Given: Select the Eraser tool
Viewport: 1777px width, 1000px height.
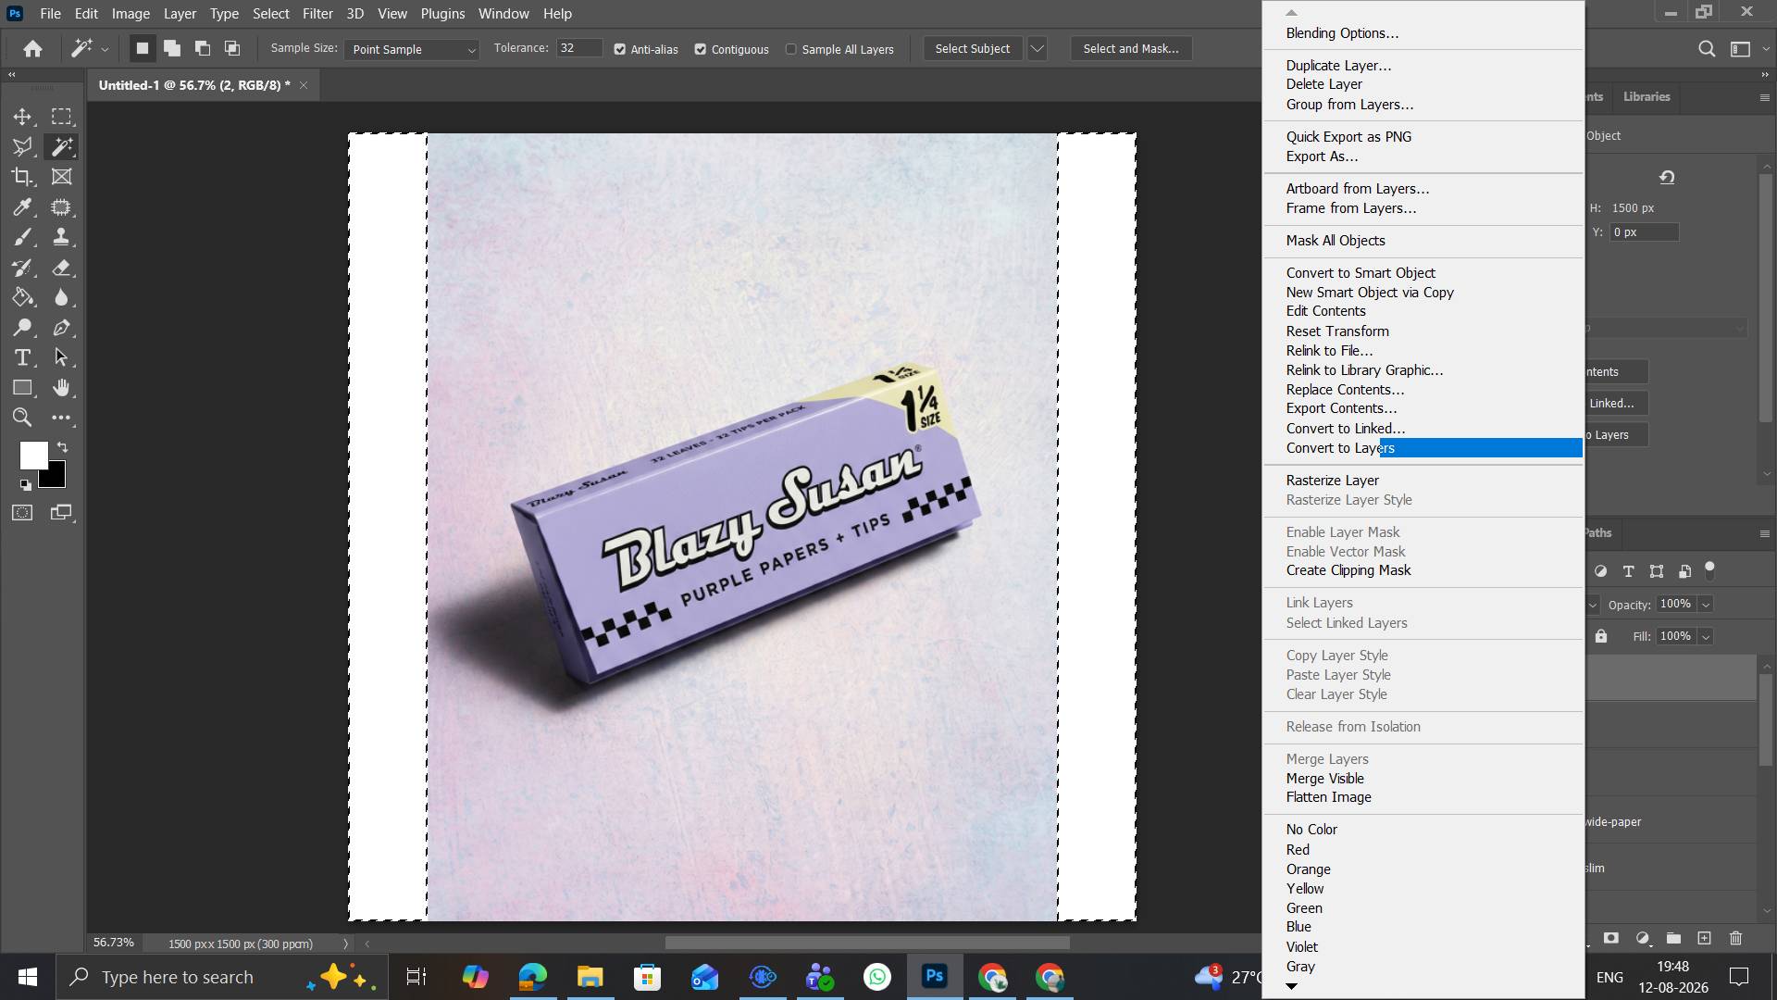Looking at the screenshot, I should [61, 268].
